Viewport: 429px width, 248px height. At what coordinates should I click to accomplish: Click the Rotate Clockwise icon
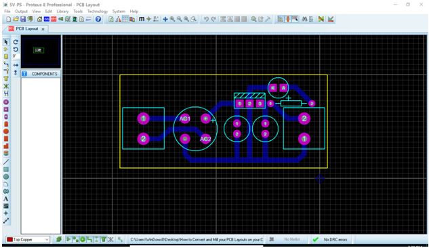pyautogui.click(x=16, y=42)
